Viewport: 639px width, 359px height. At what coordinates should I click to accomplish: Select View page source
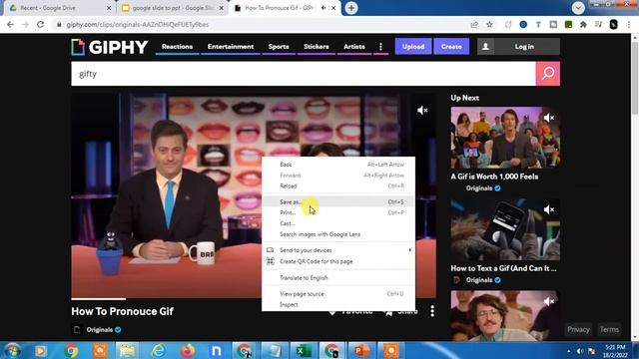[338, 294]
